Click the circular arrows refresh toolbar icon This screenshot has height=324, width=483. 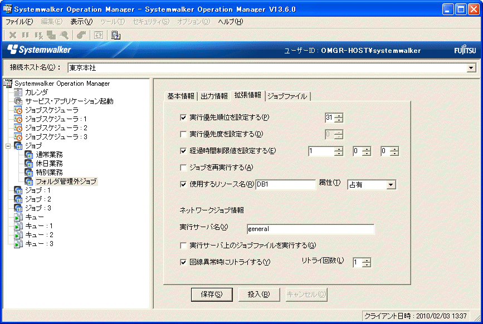pyautogui.click(x=99, y=35)
